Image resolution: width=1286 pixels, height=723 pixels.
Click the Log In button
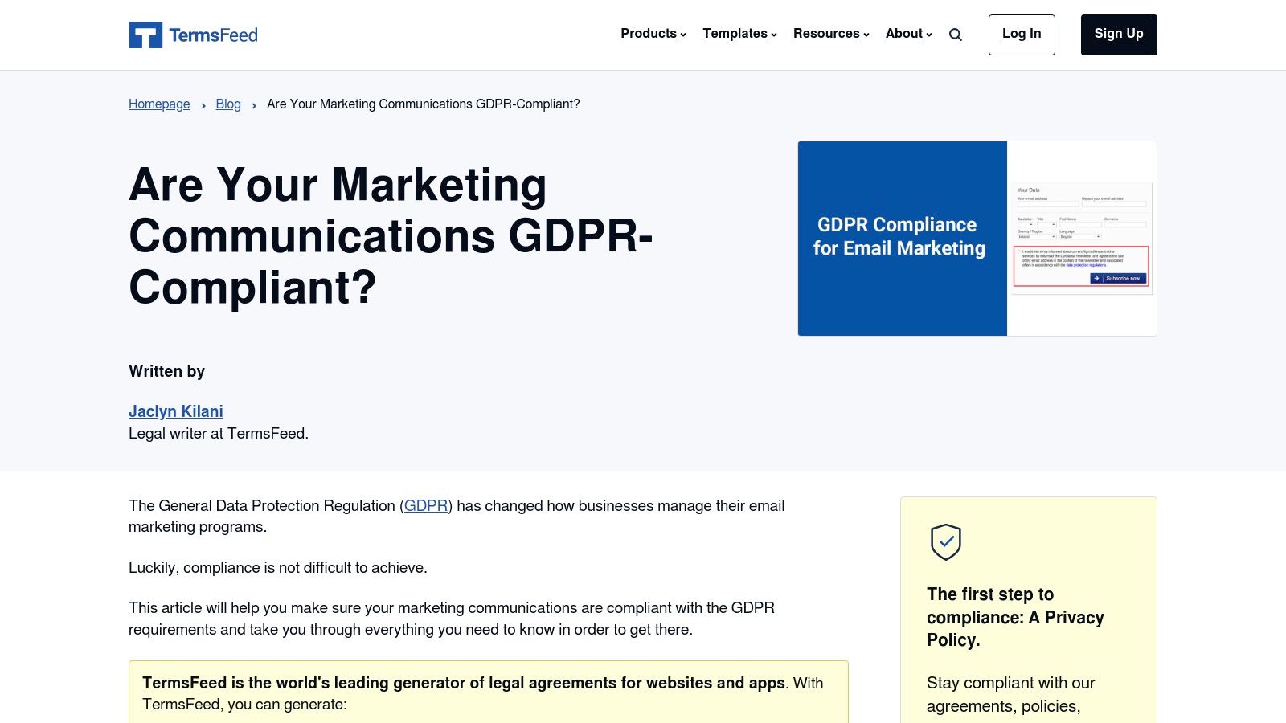(1021, 34)
